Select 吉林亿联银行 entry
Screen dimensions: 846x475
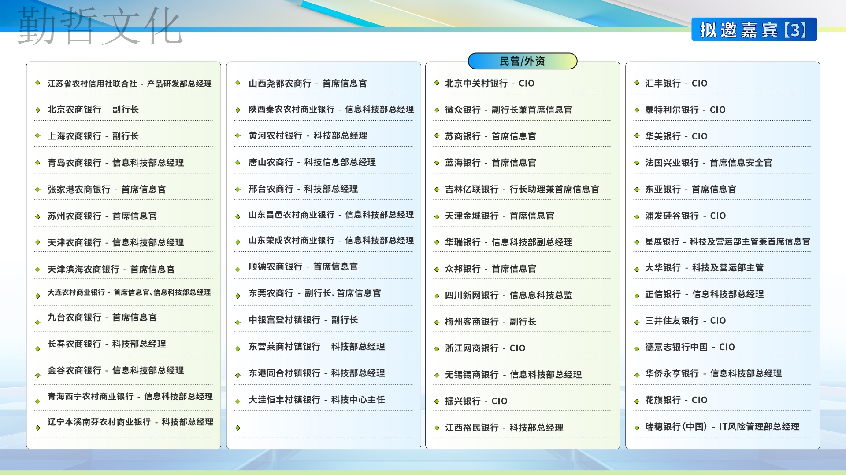pyautogui.click(x=522, y=189)
